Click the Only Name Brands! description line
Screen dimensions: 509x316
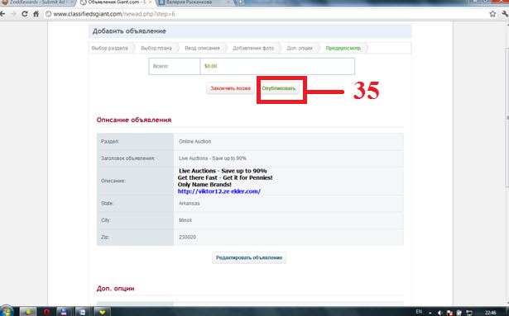[204, 185]
